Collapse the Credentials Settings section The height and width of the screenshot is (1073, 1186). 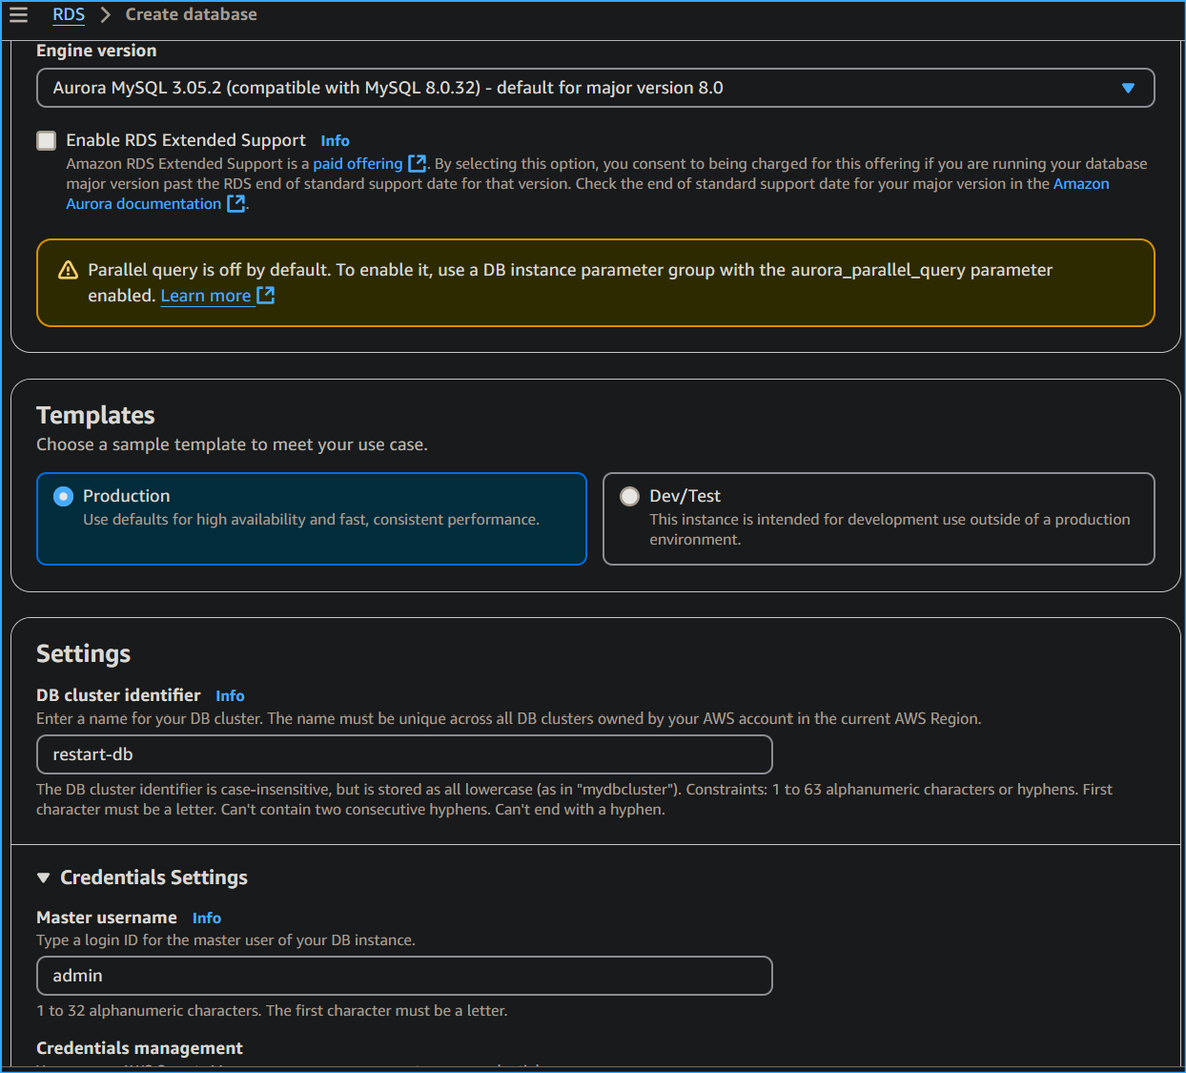tap(42, 877)
